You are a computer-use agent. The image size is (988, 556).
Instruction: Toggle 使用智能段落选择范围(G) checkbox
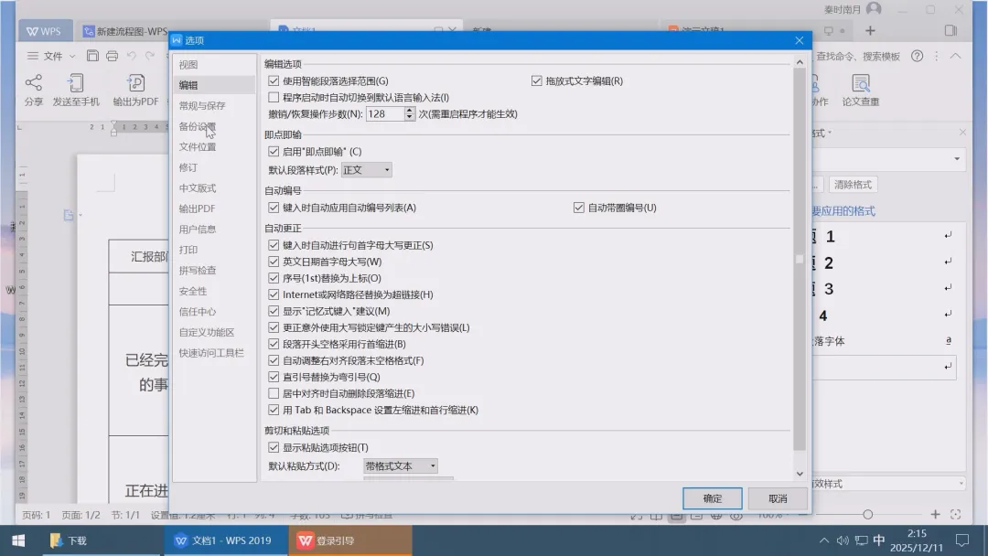click(274, 80)
